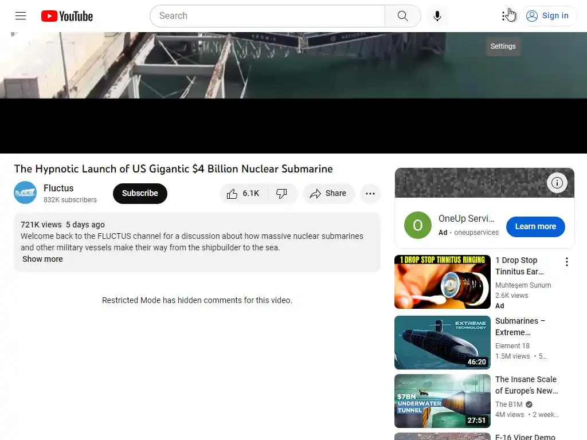Open Fluctus channel avatar
This screenshot has width=587, height=440.
[25, 192]
